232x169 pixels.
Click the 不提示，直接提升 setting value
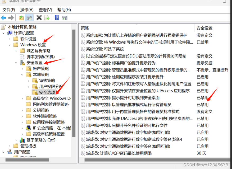[x=212, y=70]
